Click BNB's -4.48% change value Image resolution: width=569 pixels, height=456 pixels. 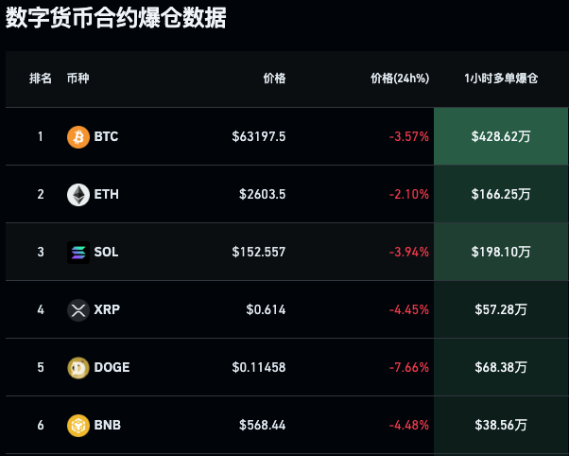(x=409, y=425)
